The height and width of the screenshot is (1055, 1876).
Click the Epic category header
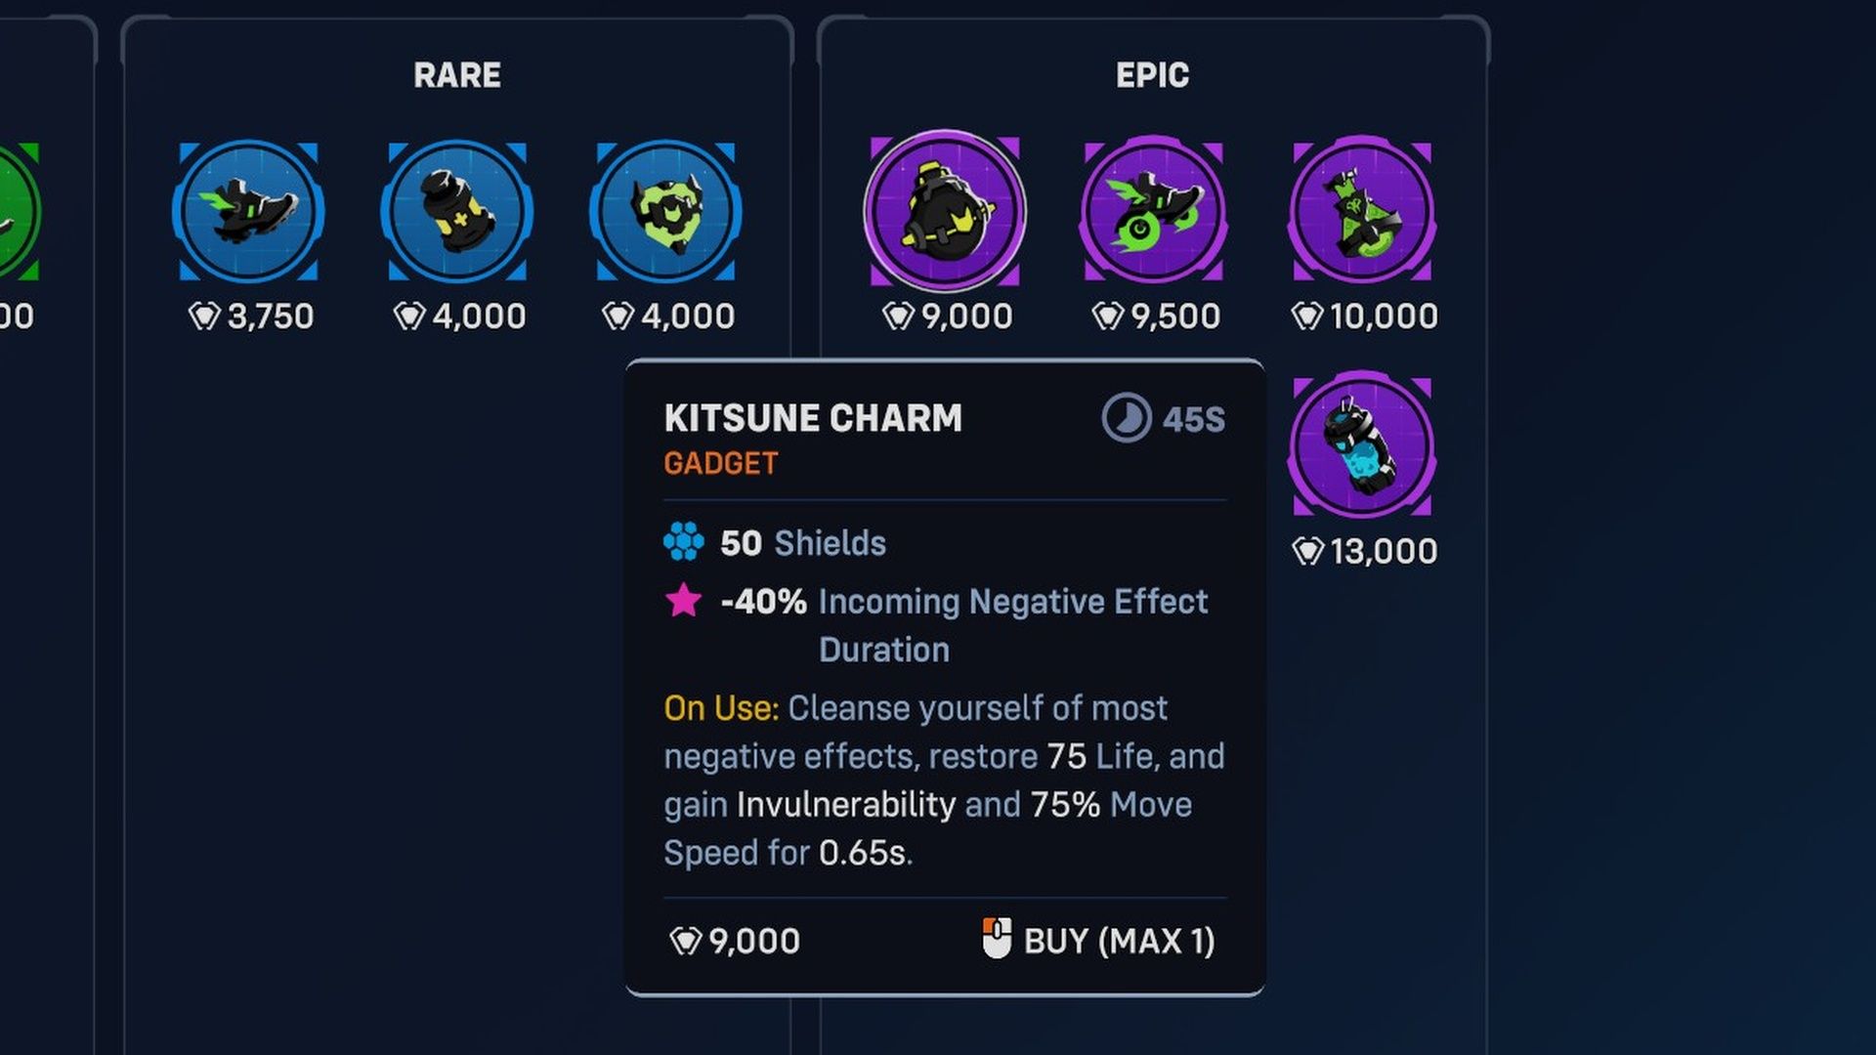(x=1153, y=75)
